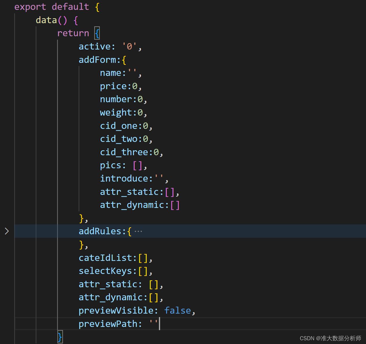The height and width of the screenshot is (344, 366).
Task: Click the folded ellipsis after addRules
Action: (x=138, y=231)
